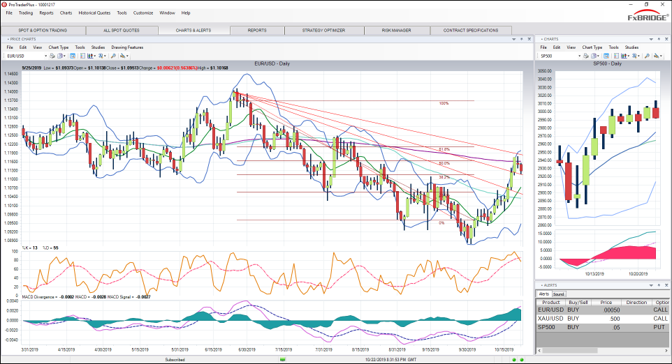This screenshot has height=364, width=672.
Task: Click the magnifier icon in EUR/USD chart toolbar
Action: (x=113, y=55)
